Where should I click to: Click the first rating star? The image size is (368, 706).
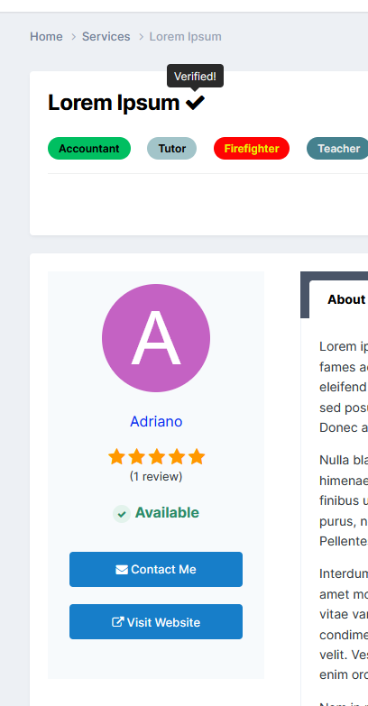(x=116, y=456)
